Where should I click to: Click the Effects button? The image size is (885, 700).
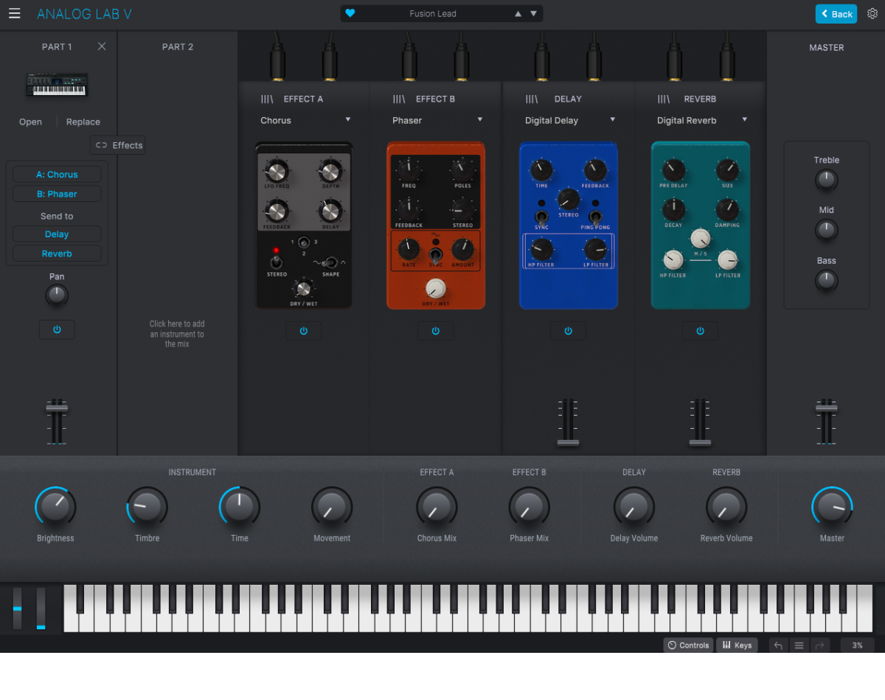[x=118, y=145]
